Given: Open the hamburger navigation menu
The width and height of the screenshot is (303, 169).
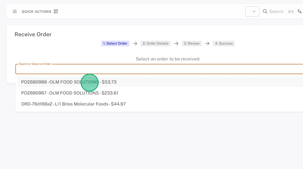Looking at the screenshot, I should click(15, 12).
